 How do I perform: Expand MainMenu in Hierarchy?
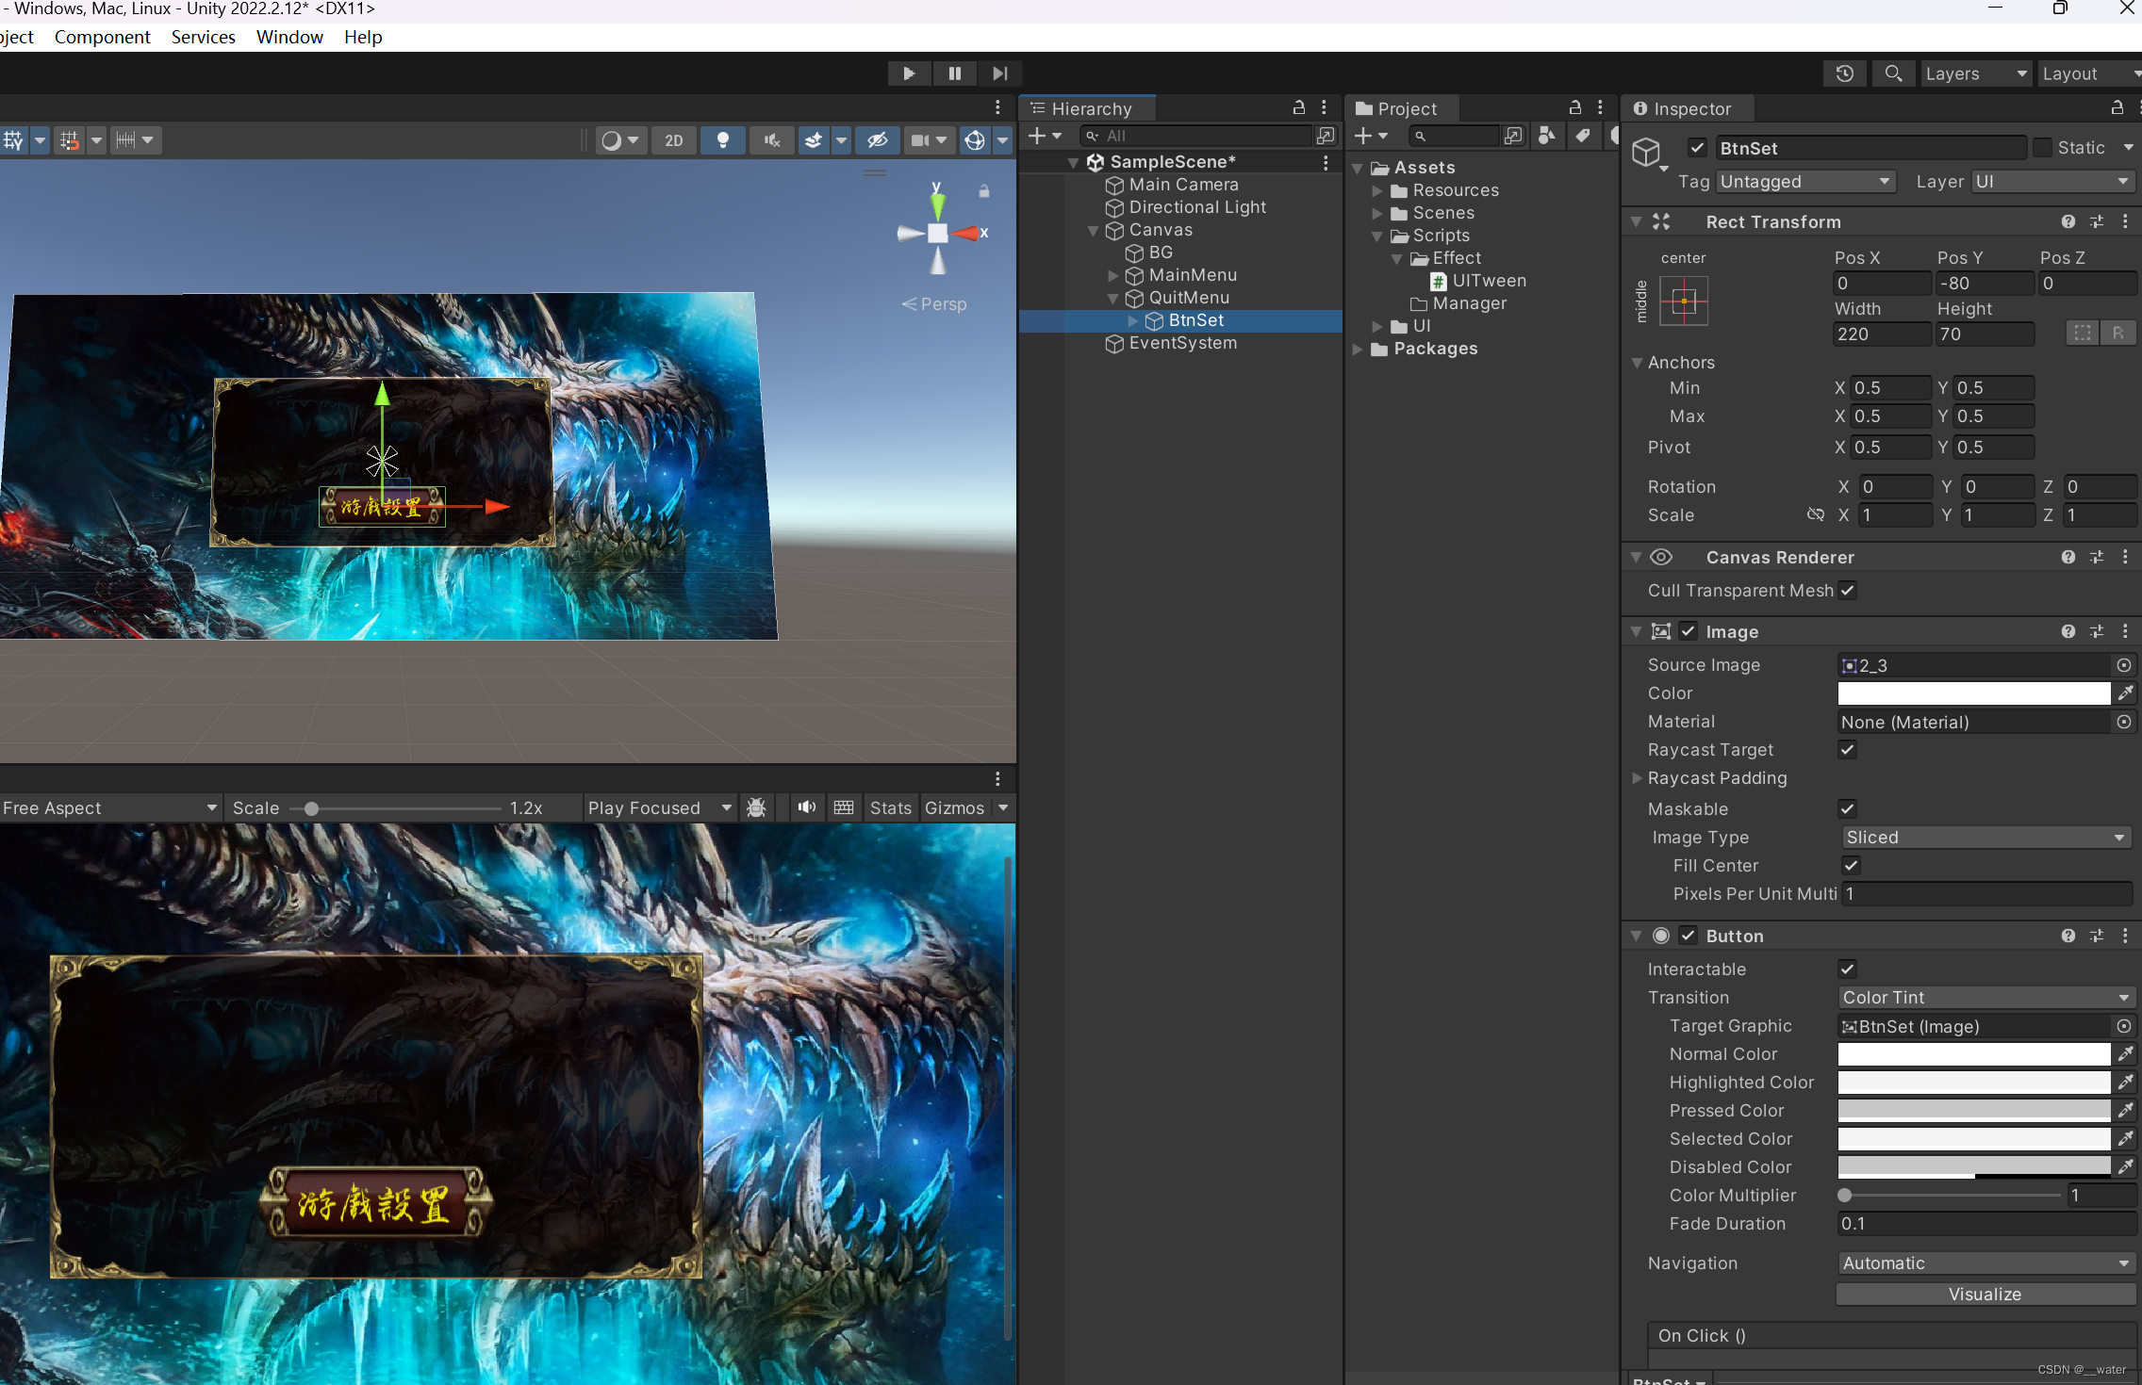[1112, 275]
